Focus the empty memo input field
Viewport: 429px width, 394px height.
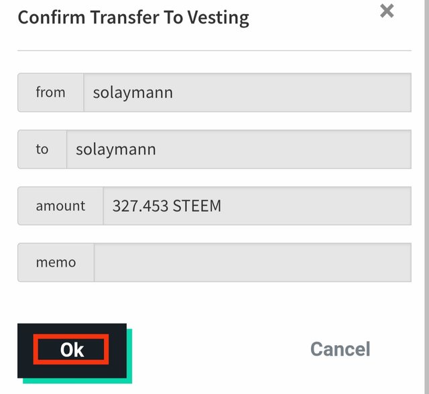tap(253, 263)
